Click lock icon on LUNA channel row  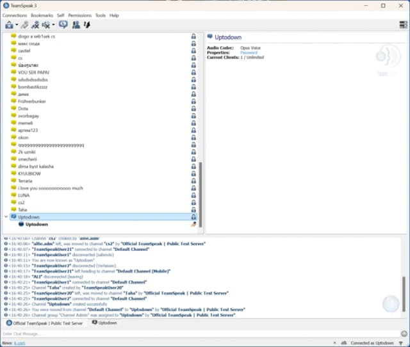point(193,195)
